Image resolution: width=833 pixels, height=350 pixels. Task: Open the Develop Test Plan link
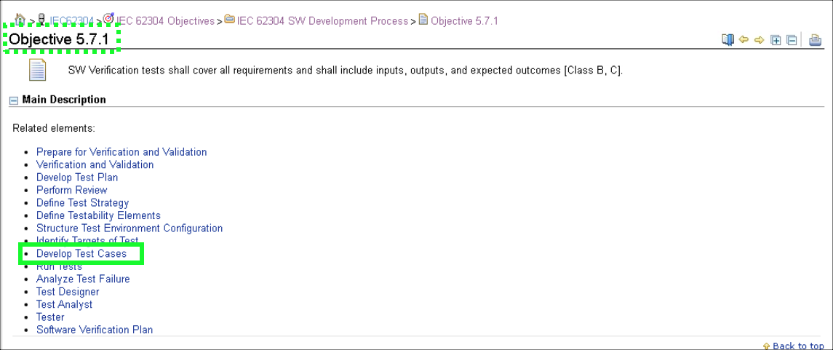click(77, 178)
